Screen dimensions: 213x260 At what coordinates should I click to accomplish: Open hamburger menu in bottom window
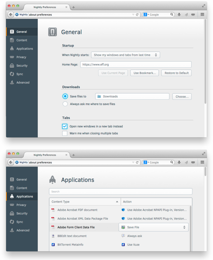click(202, 162)
